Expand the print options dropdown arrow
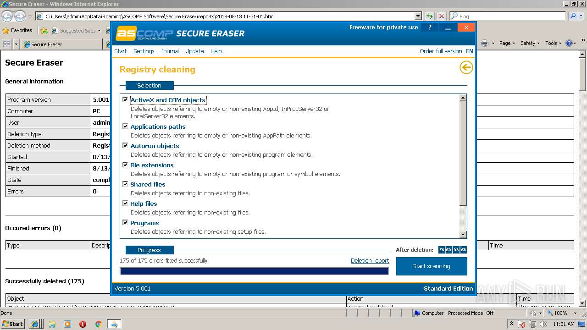Viewport: 587px width, 330px height. 493,43
